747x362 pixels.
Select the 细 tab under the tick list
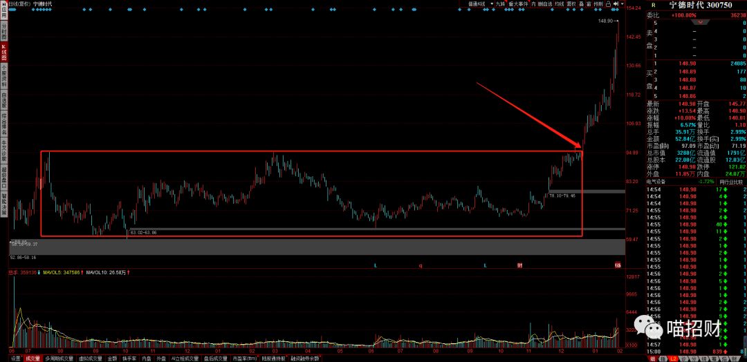(652, 359)
